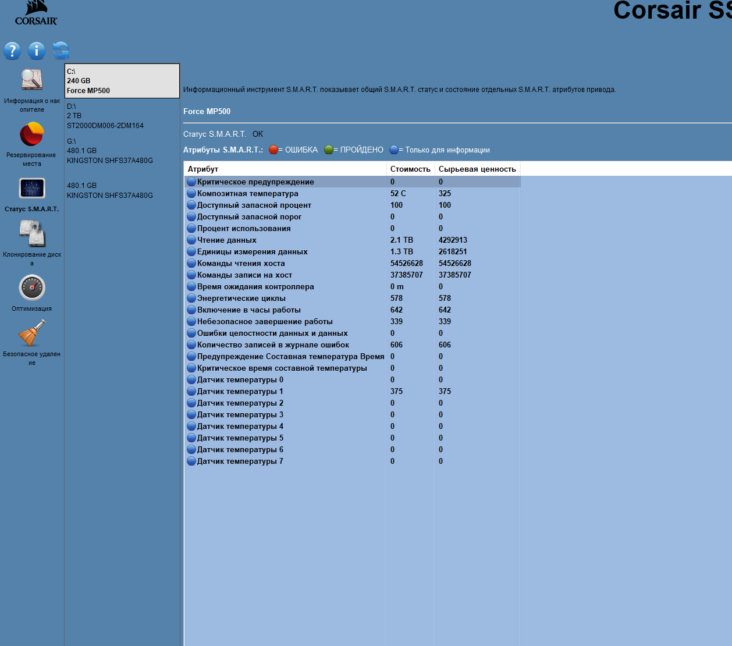732x646 pixels.
Task: Click raw value 4292913
Action: coord(453,240)
